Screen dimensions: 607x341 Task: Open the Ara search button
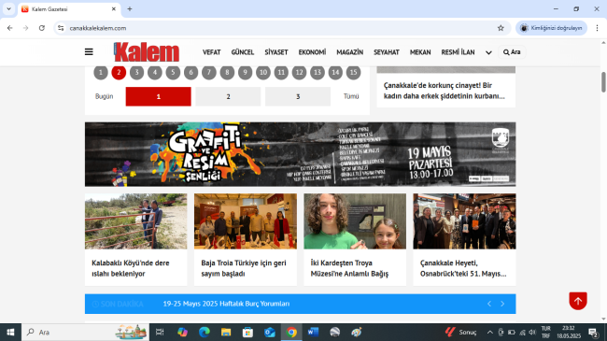pyautogui.click(x=512, y=52)
